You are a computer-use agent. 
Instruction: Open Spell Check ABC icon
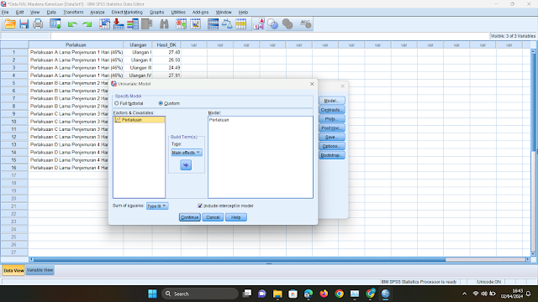[x=305, y=24]
